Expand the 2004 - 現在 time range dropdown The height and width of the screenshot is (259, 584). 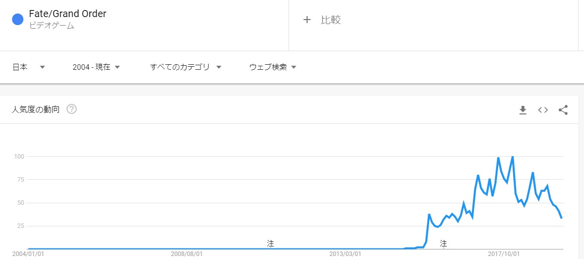coord(96,67)
